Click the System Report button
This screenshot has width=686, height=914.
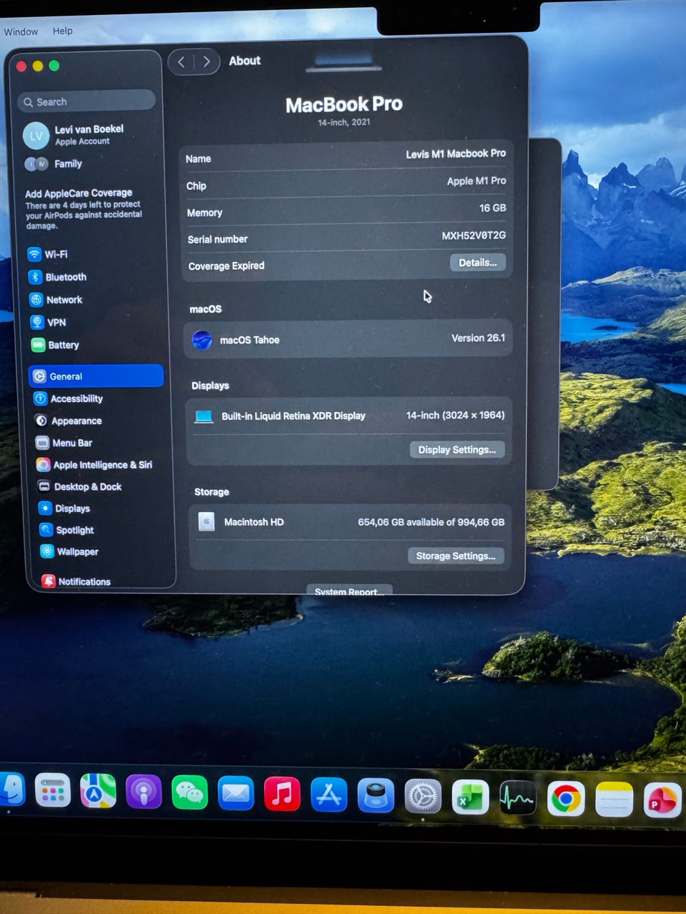(x=349, y=591)
